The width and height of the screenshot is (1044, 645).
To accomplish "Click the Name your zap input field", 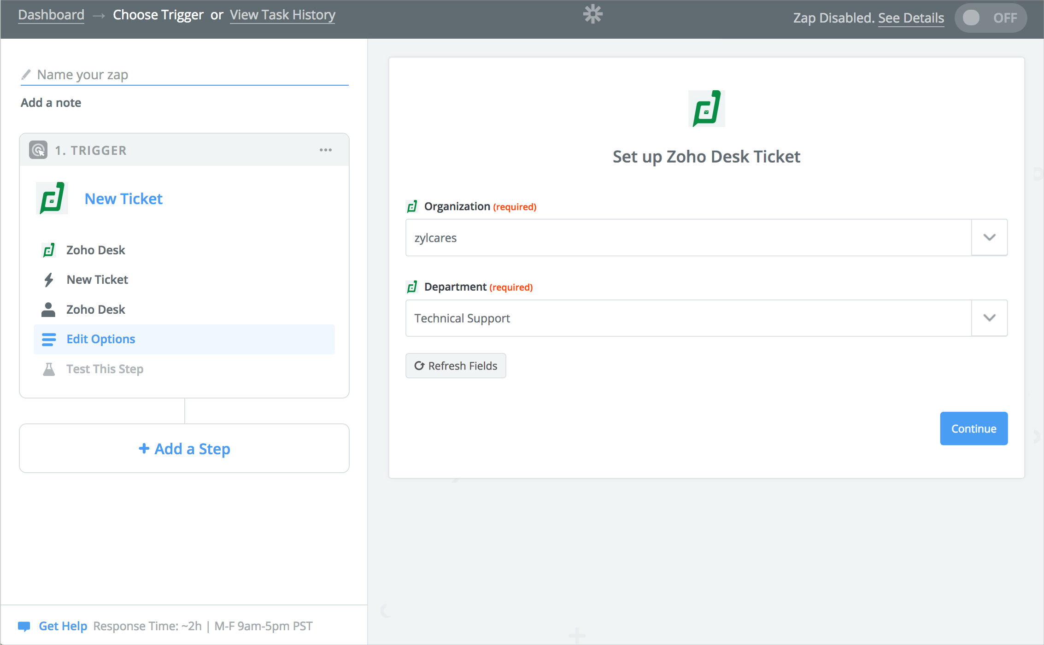I will [x=191, y=75].
